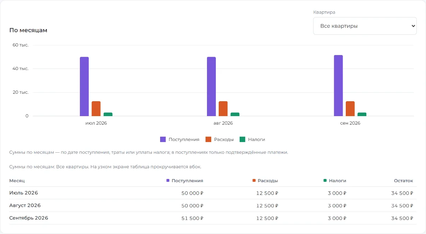Click the 51 500 ₽ income cell
Screen dimensions: 426x234
click(x=192, y=218)
